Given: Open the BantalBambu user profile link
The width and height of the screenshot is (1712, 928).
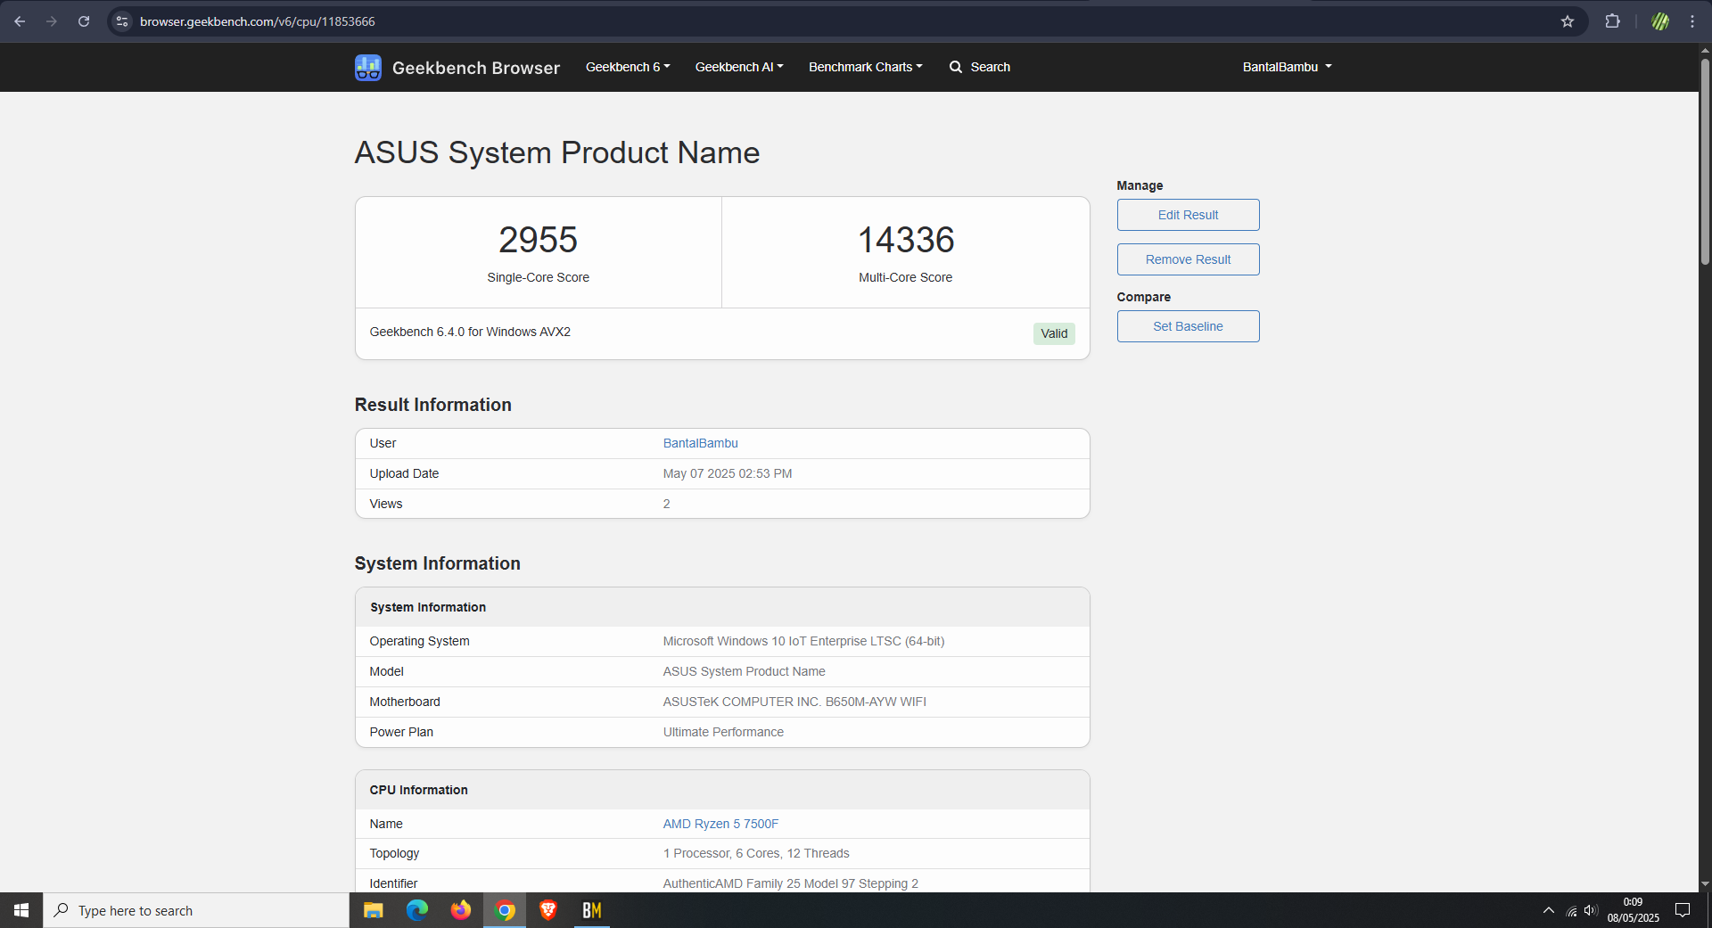Looking at the screenshot, I should click(x=700, y=443).
